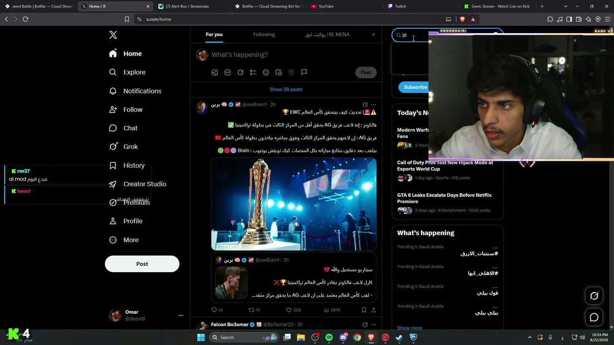The image size is (614, 345).
Task: Open more options on Falcon Bo3omar post
Action: pyautogui.click(x=374, y=324)
